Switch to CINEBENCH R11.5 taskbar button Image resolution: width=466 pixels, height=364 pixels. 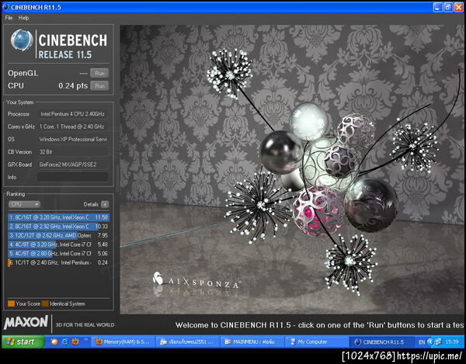click(x=381, y=342)
